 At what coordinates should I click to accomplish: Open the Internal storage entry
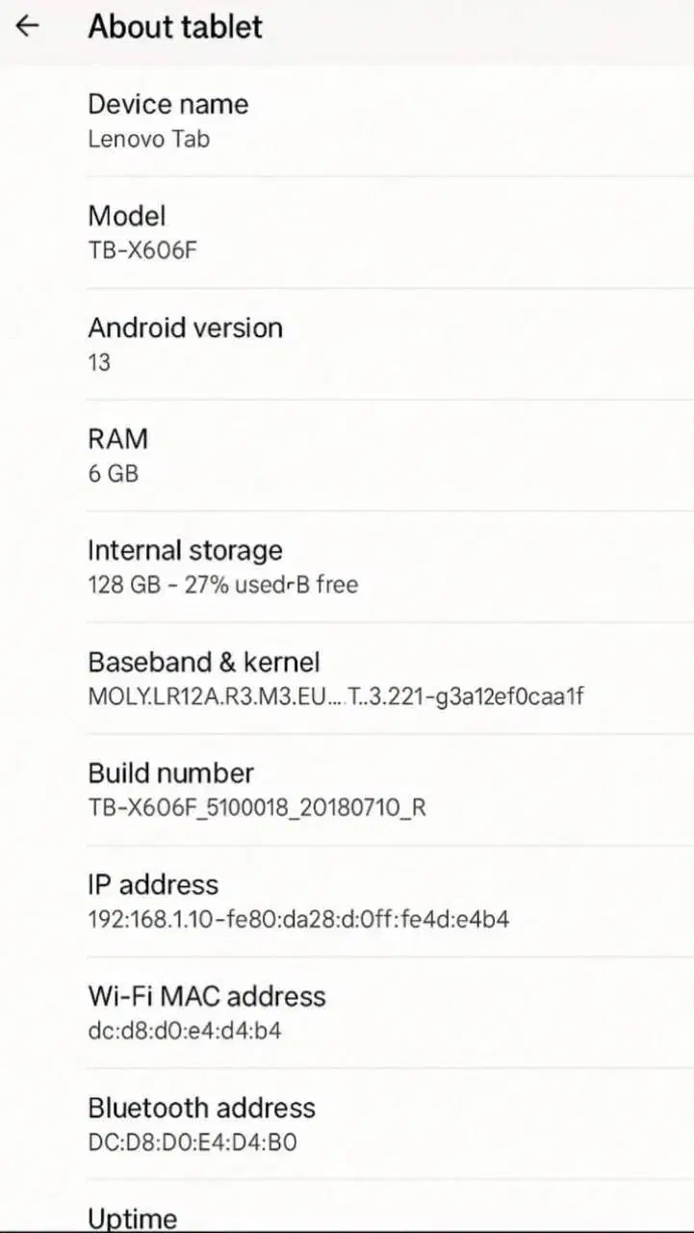click(x=186, y=550)
